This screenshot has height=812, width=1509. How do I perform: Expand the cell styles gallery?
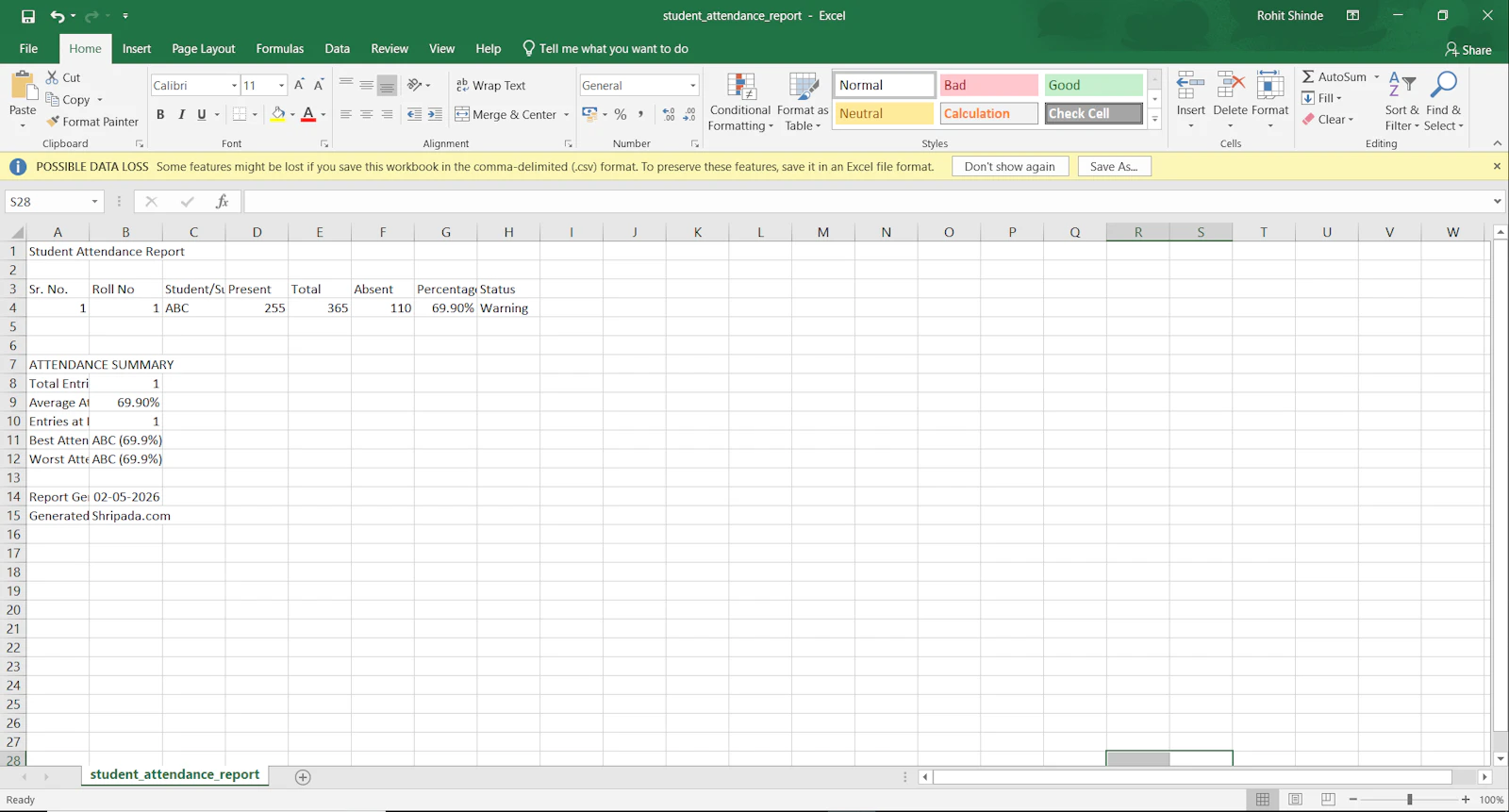pos(1155,120)
